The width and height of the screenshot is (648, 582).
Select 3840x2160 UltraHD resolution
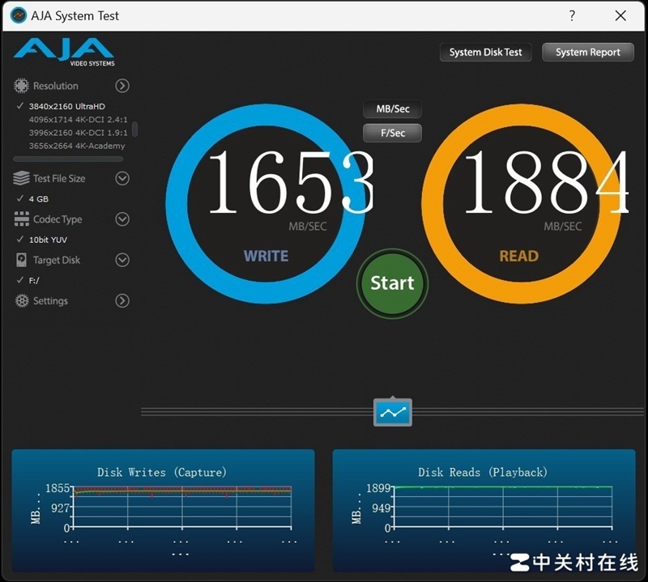click(x=67, y=106)
